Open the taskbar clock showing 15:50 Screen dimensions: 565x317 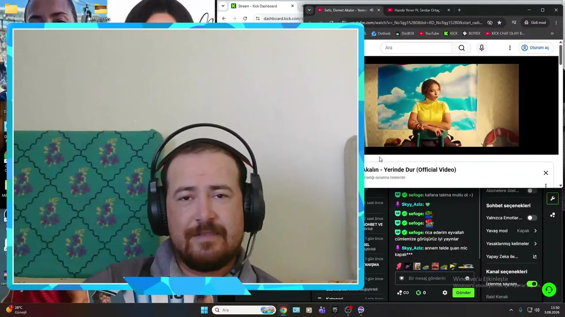point(552,310)
